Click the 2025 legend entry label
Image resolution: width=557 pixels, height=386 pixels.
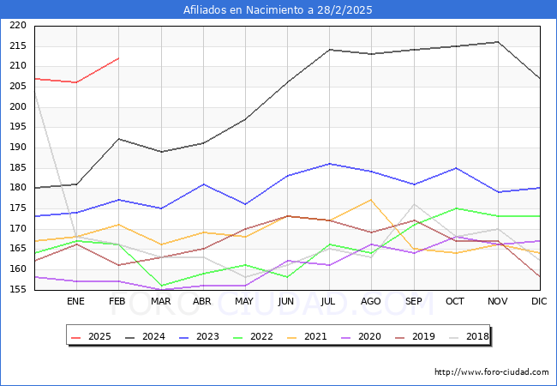tap(99, 336)
